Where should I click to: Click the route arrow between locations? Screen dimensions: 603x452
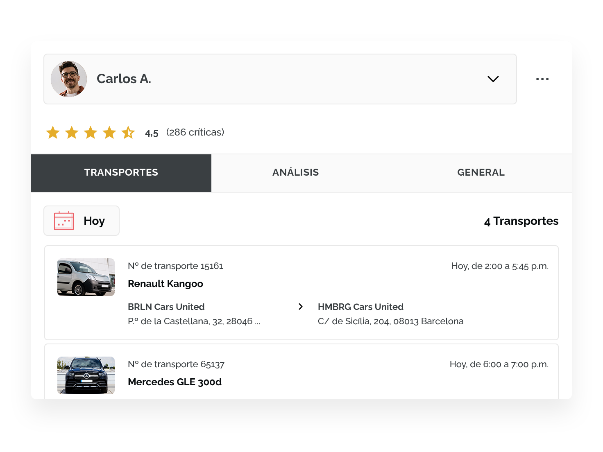301,307
